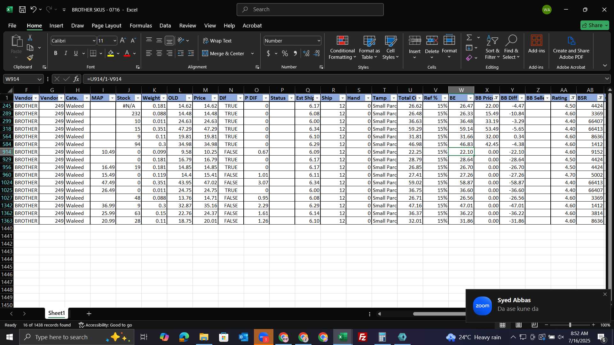
Task: Toggle Center horizontal alignment
Action: 159,54
